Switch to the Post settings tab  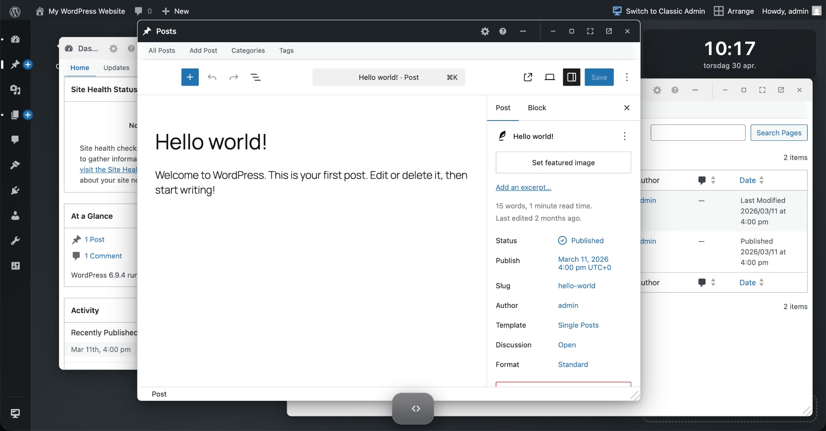click(x=502, y=108)
